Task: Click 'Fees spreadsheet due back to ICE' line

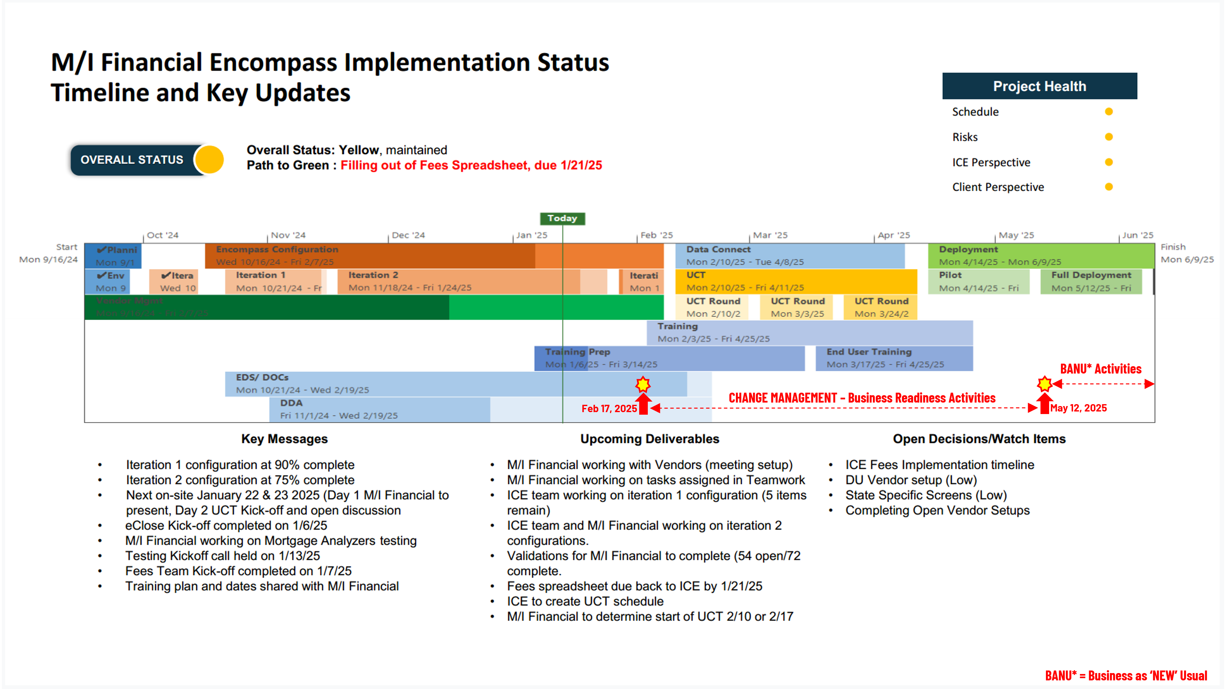Action: 634,586
